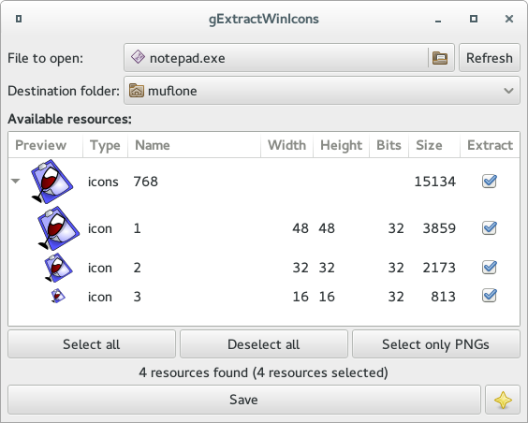The width and height of the screenshot is (528, 423).
Task: Click the width 16 cell of icon 3
Action: 301,297
